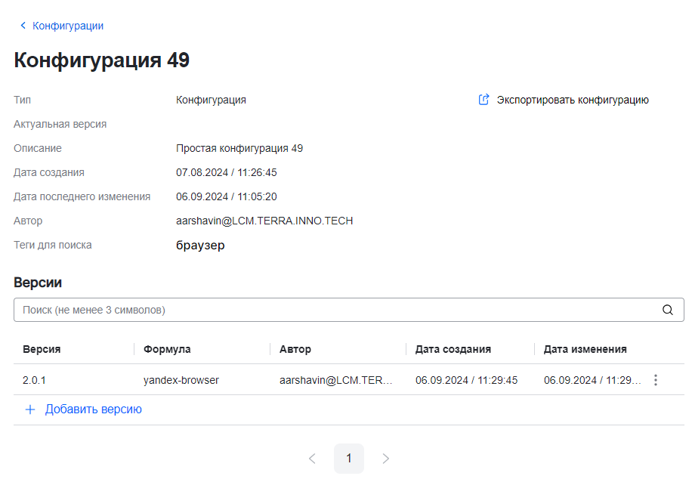The height and width of the screenshot is (479, 692).
Task: Click the export icon next to Экспортировать конфигурацию
Action: [x=484, y=100]
